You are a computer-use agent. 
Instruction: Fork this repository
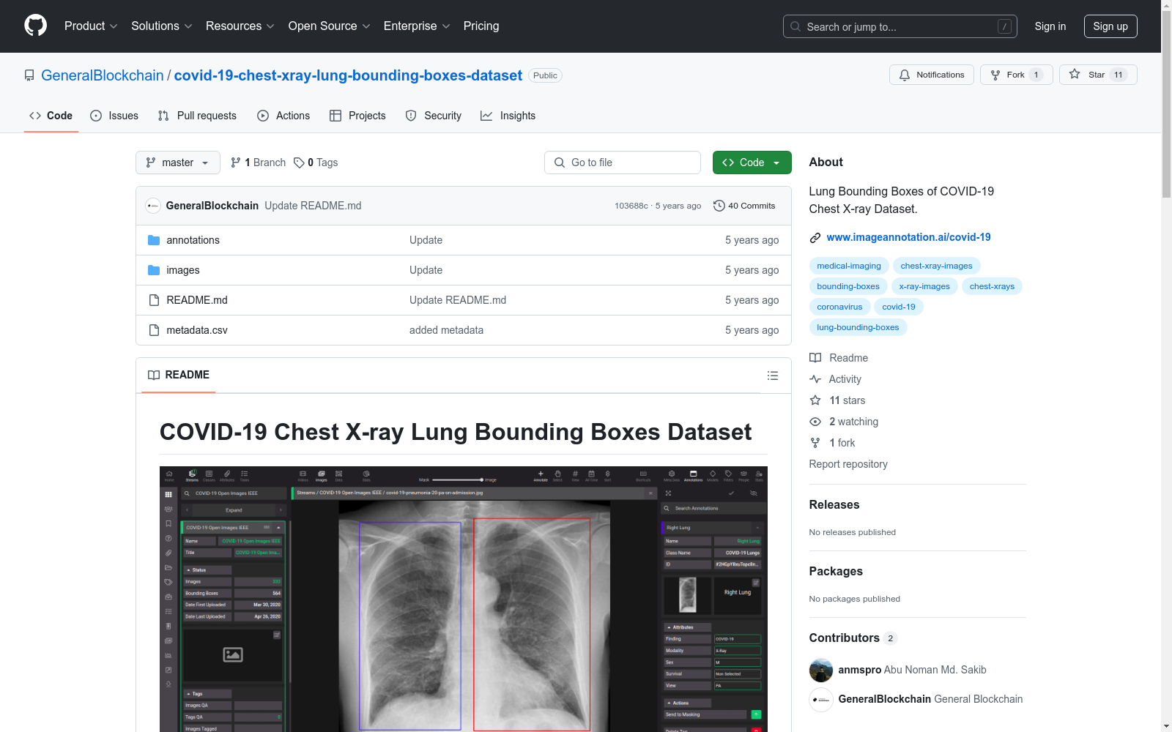click(1017, 75)
